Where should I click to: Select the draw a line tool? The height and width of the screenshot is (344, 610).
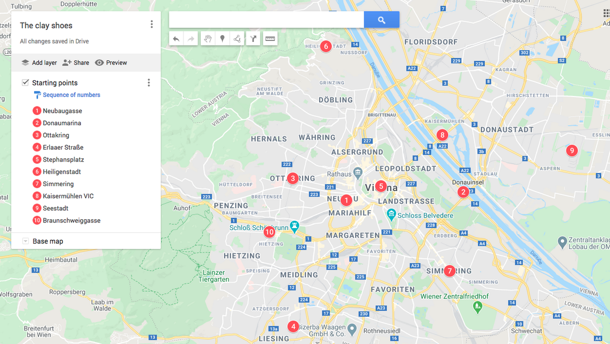click(x=237, y=39)
